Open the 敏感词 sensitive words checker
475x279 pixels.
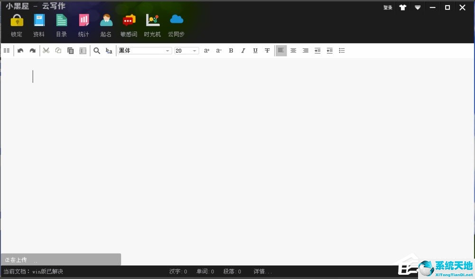coord(129,20)
